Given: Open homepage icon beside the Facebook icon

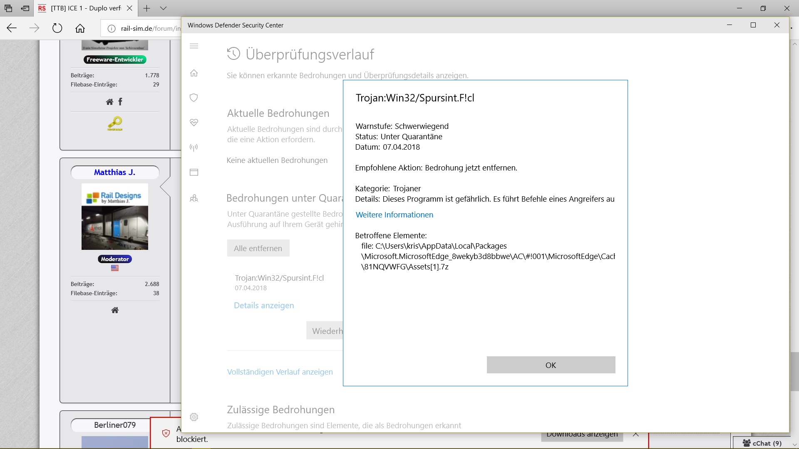Looking at the screenshot, I should (x=109, y=102).
